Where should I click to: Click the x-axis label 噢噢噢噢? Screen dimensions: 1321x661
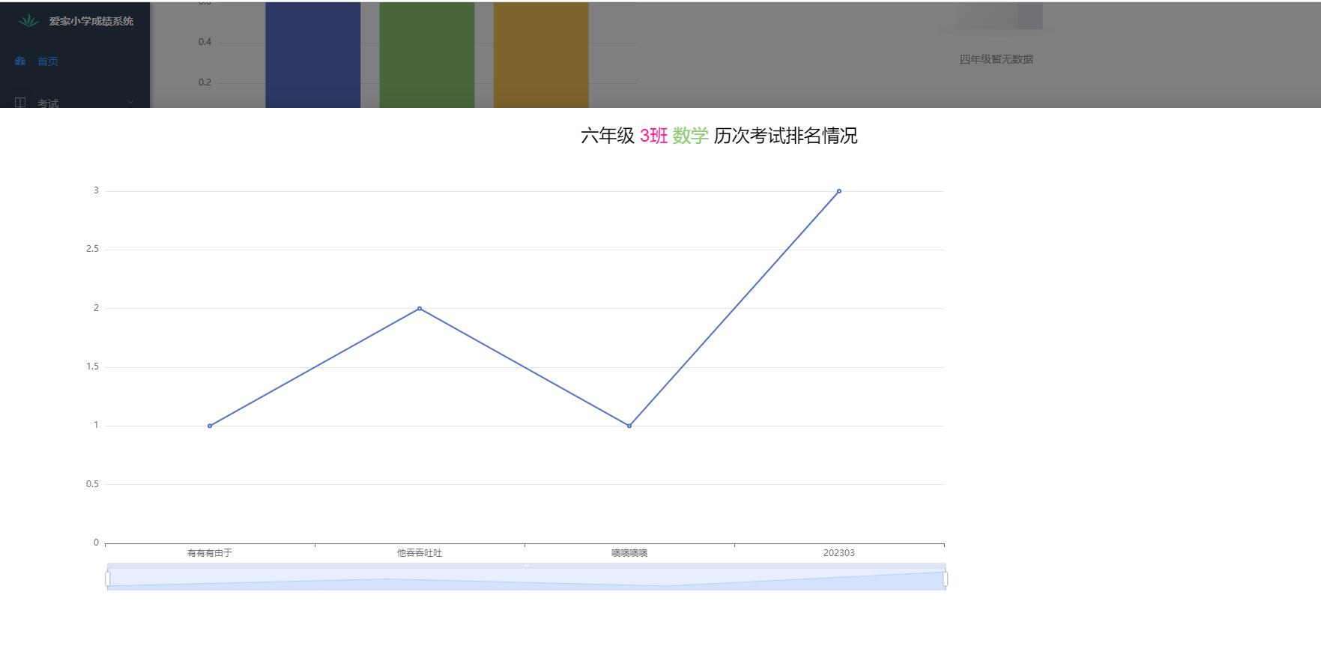(x=629, y=553)
